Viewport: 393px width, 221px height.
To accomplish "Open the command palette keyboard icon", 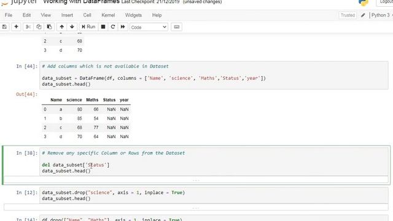I will [176, 27].
